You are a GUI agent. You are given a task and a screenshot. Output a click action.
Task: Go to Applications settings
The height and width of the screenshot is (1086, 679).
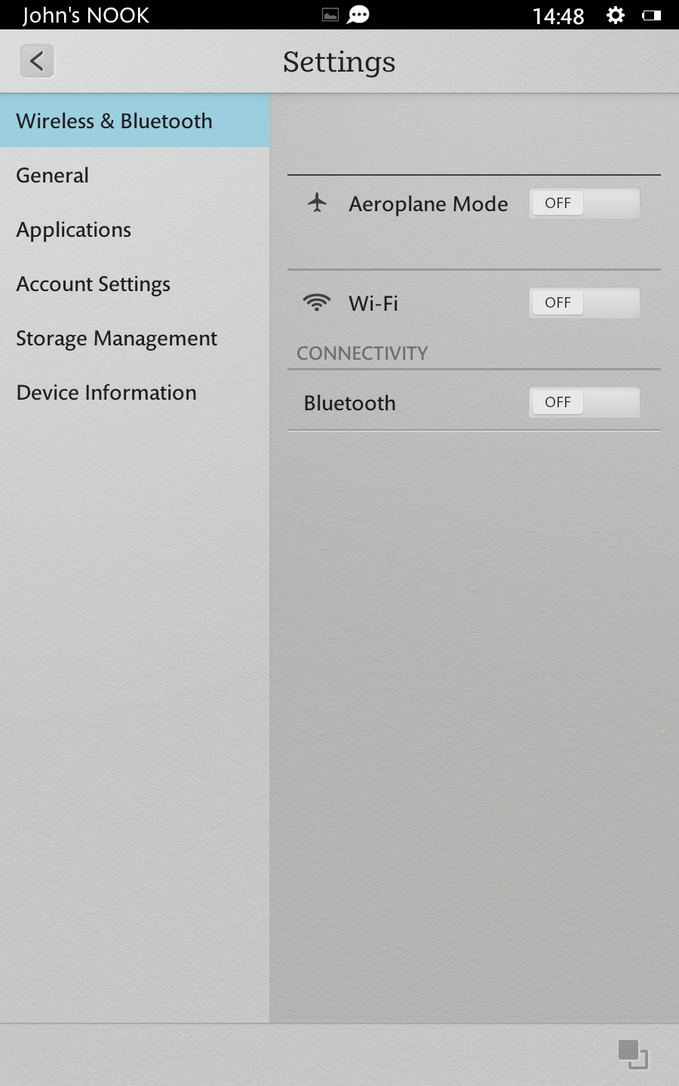point(74,230)
